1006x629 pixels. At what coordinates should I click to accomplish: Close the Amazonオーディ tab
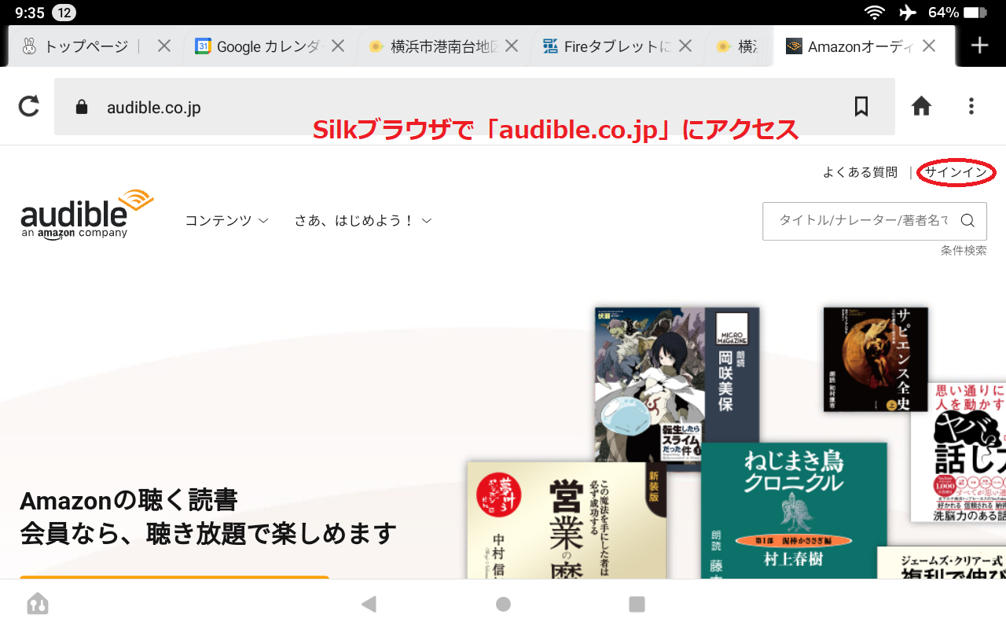pyautogui.click(x=929, y=46)
